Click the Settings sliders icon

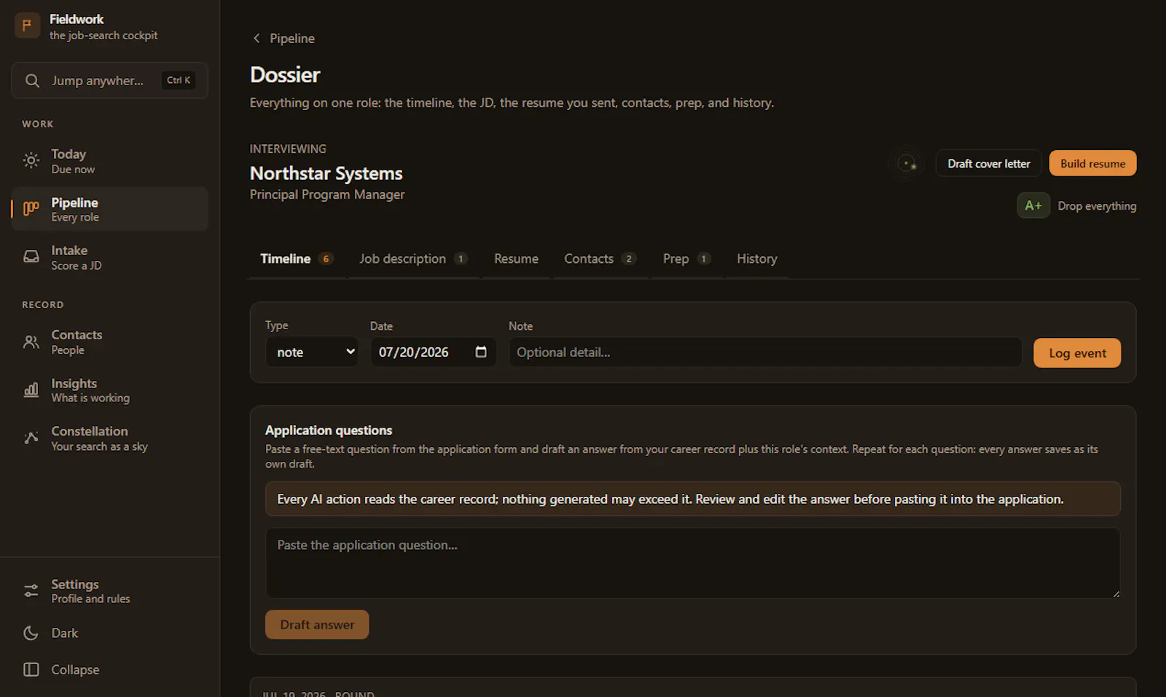[x=31, y=591]
